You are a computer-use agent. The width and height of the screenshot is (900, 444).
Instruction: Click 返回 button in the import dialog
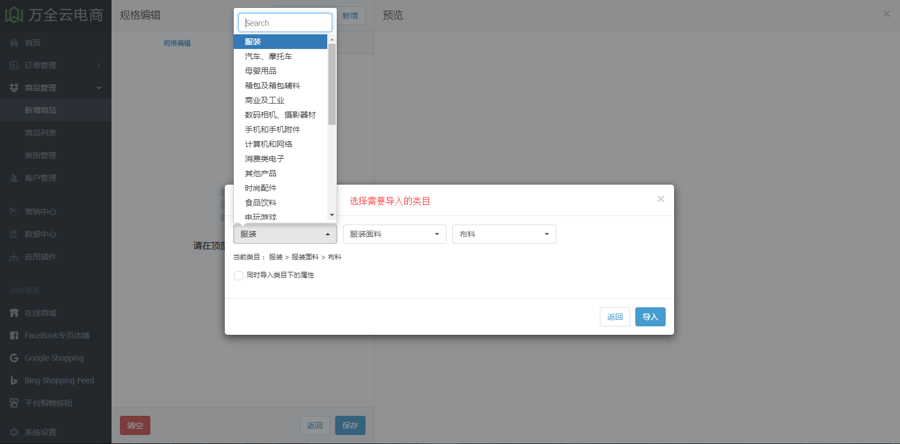(x=615, y=317)
